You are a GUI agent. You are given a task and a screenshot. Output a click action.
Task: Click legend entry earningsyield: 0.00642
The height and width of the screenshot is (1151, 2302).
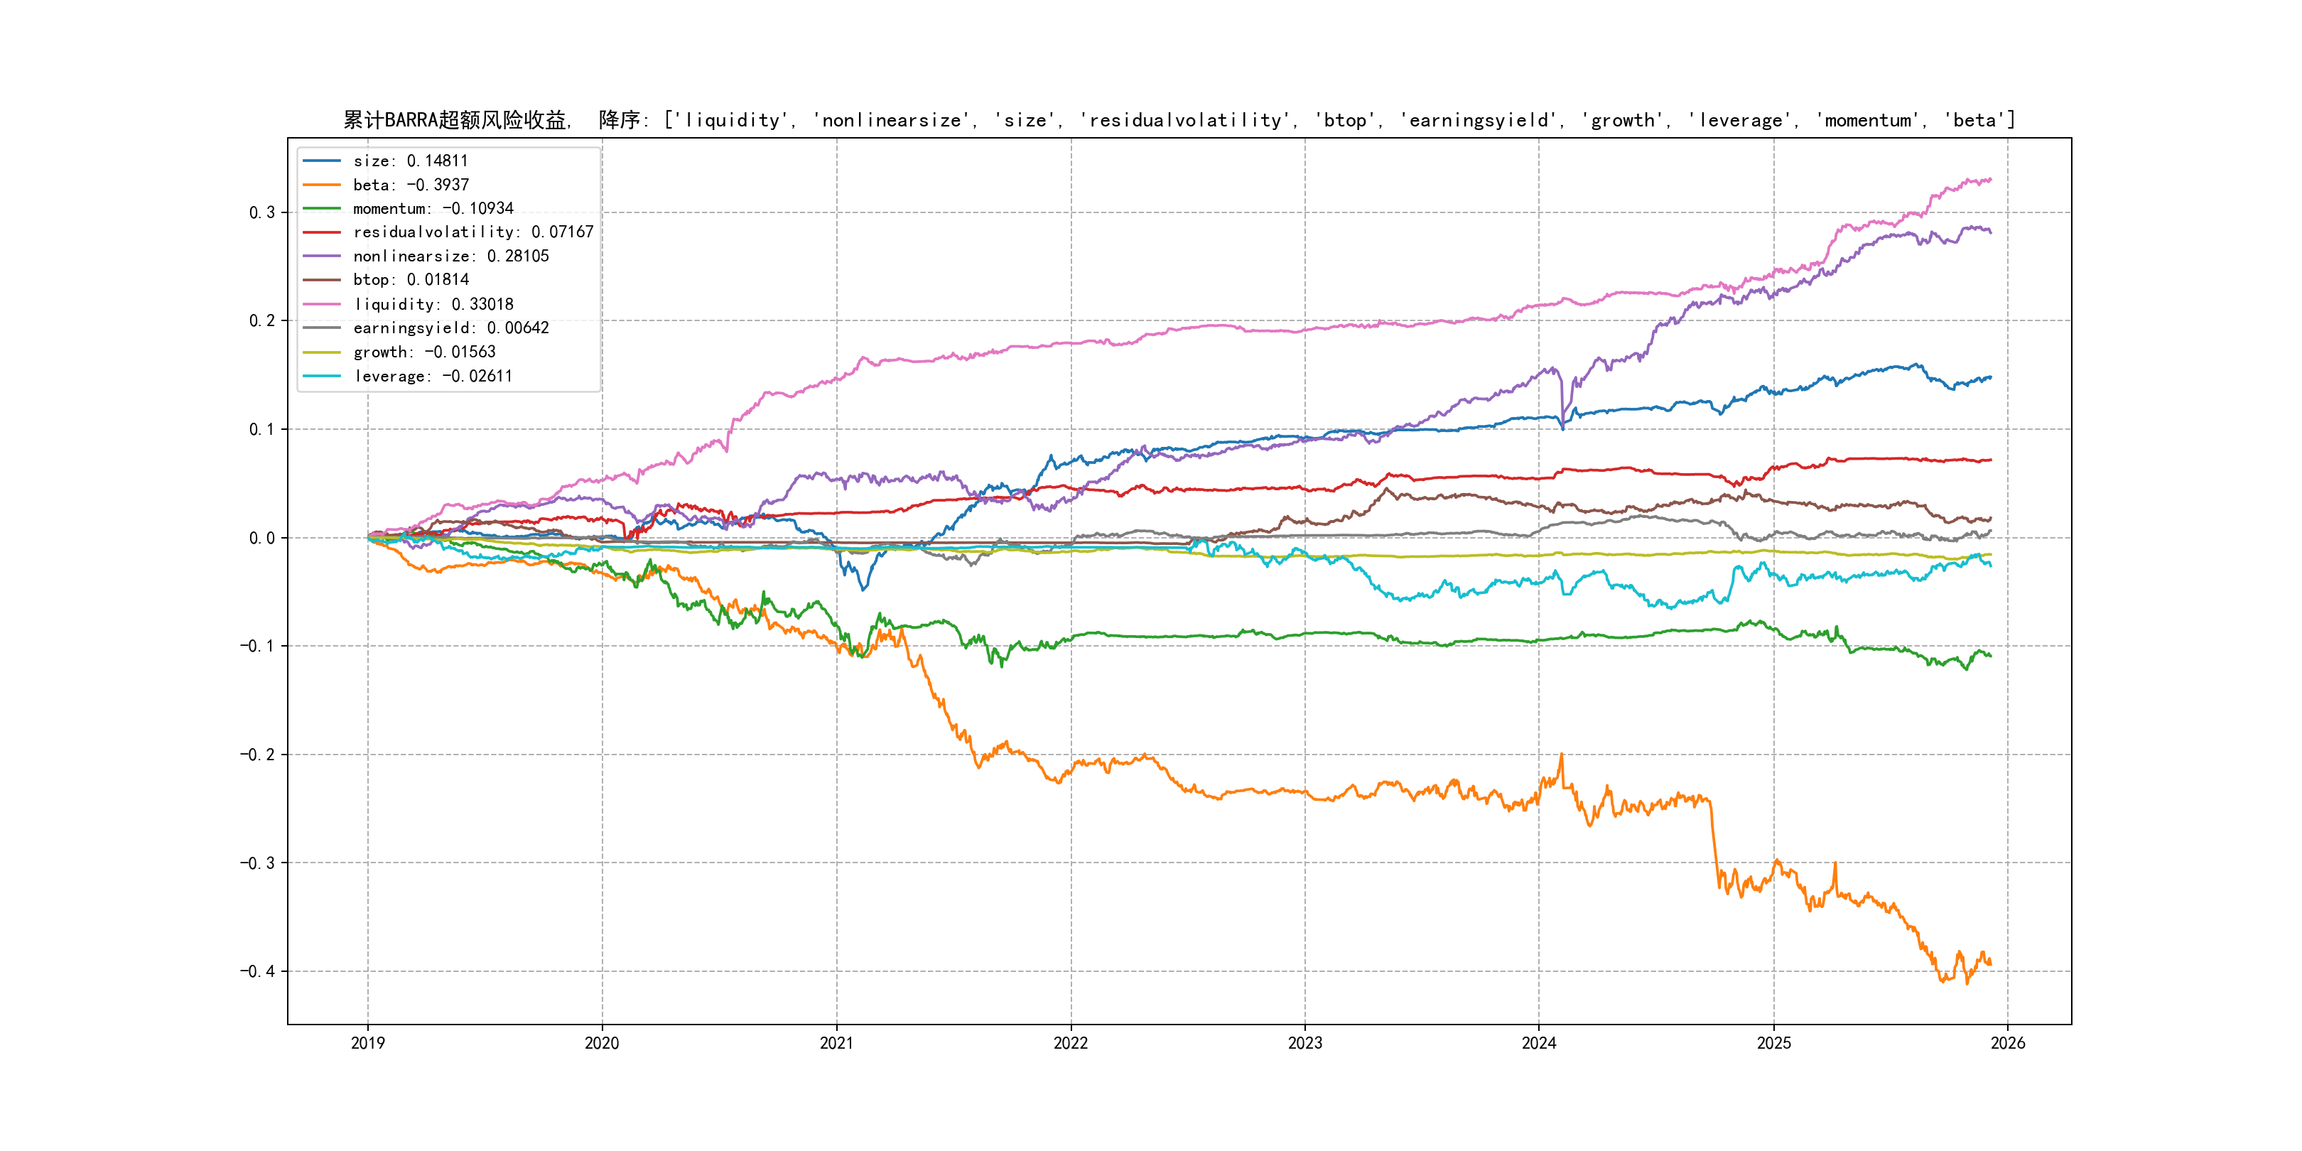[450, 328]
